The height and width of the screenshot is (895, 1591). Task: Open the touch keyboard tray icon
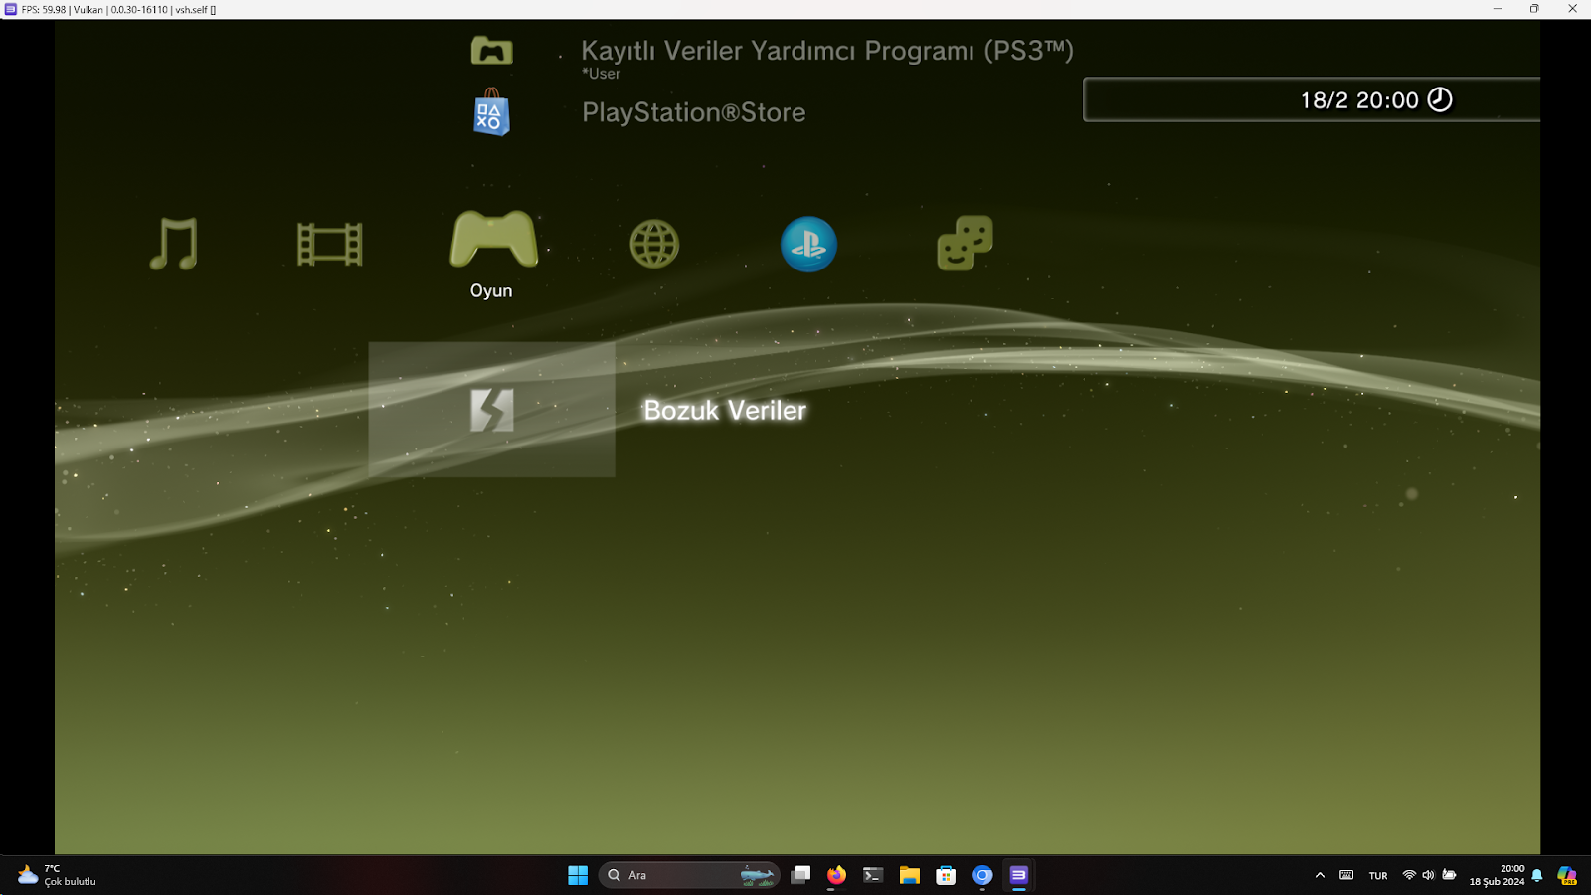(1346, 875)
